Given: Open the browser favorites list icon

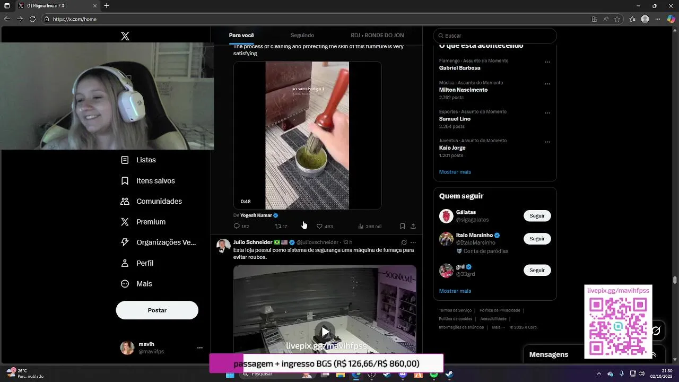Looking at the screenshot, I should (632, 19).
